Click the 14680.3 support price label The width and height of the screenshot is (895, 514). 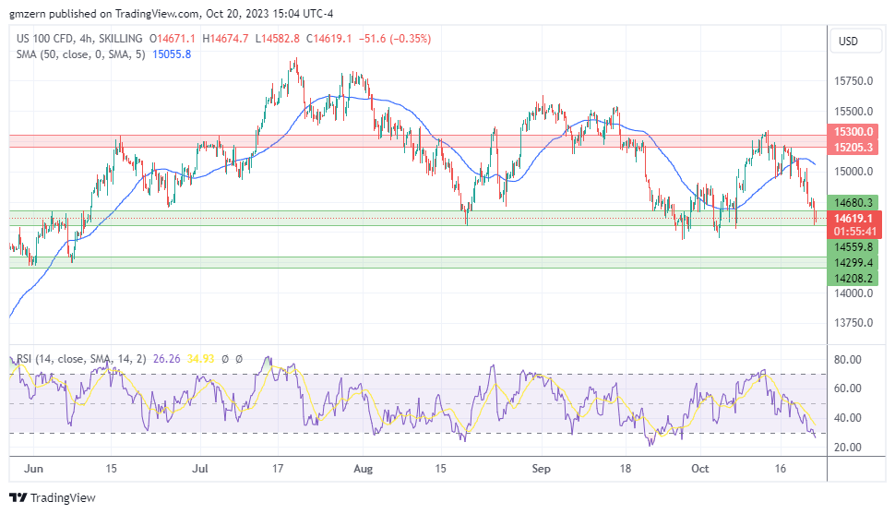[x=853, y=202]
